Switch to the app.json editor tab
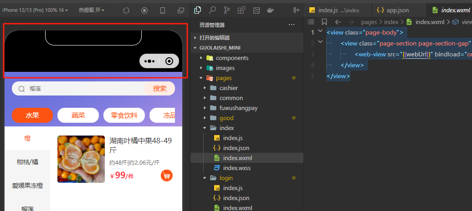472x211 pixels. click(399, 10)
